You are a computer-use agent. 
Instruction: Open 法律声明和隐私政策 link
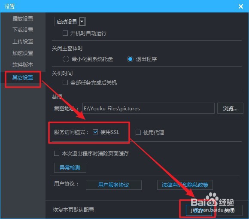point(185,185)
